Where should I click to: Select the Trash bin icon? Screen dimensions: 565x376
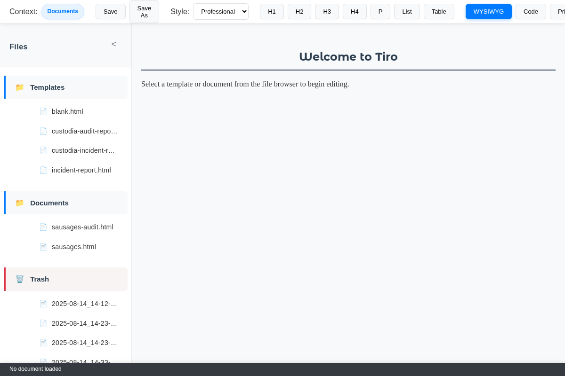coord(20,279)
